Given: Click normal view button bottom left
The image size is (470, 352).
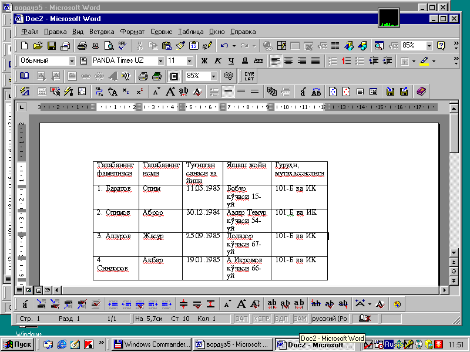Looking at the screenshot, I should 19,290.
